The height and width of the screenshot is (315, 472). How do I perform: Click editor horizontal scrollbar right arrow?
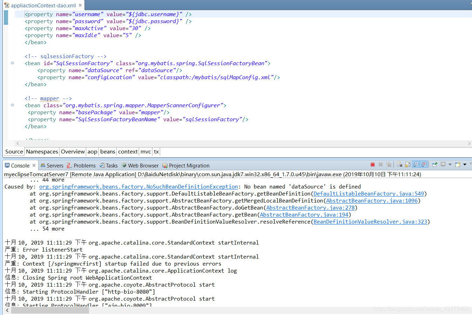(x=469, y=144)
